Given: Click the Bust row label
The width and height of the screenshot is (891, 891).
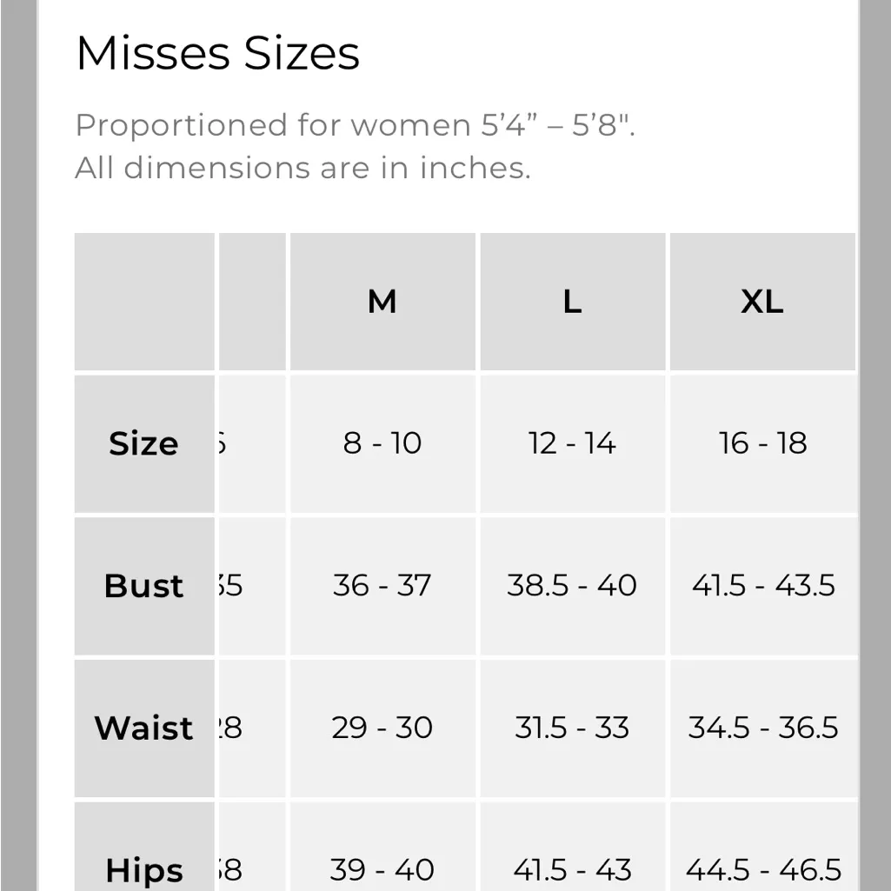Looking at the screenshot, I should (143, 586).
